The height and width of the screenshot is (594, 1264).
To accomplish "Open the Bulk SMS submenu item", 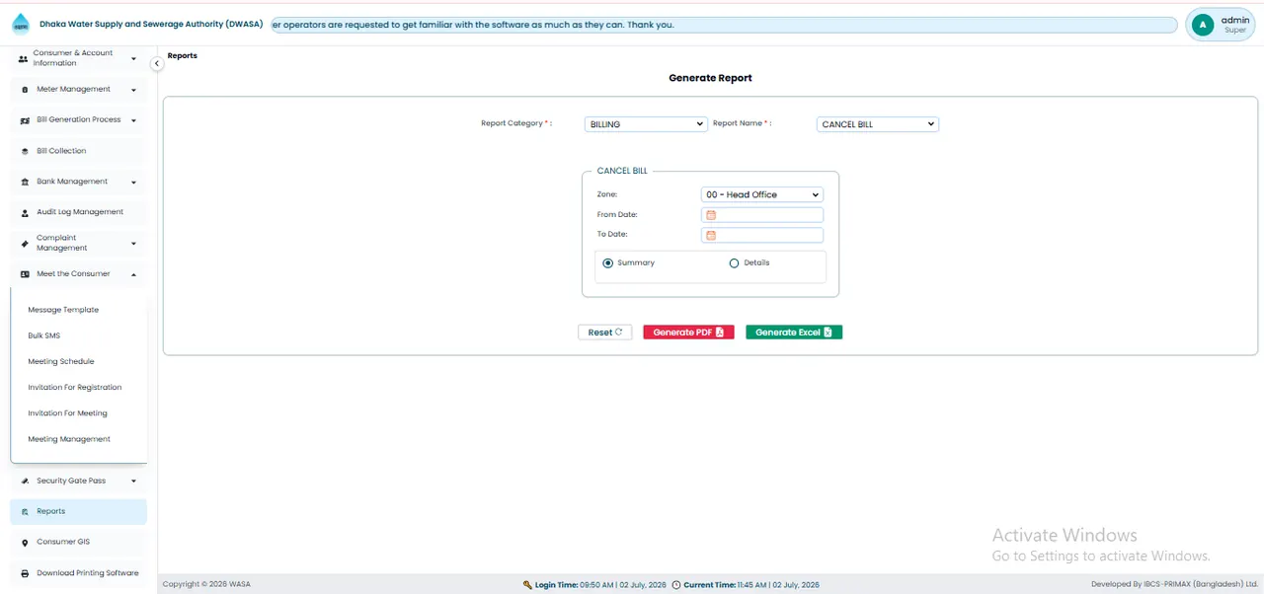I will (x=44, y=335).
